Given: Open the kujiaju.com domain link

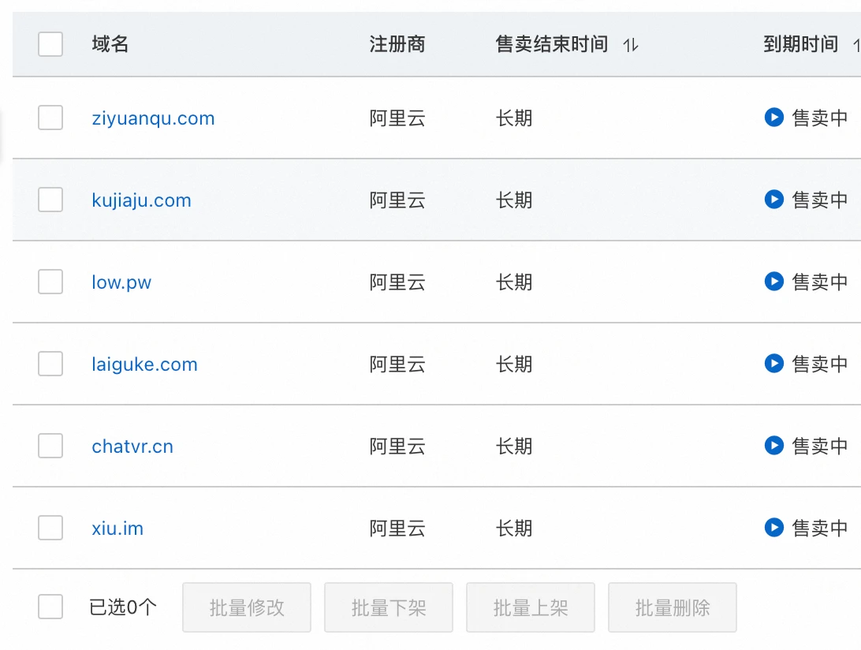Looking at the screenshot, I should click(141, 200).
